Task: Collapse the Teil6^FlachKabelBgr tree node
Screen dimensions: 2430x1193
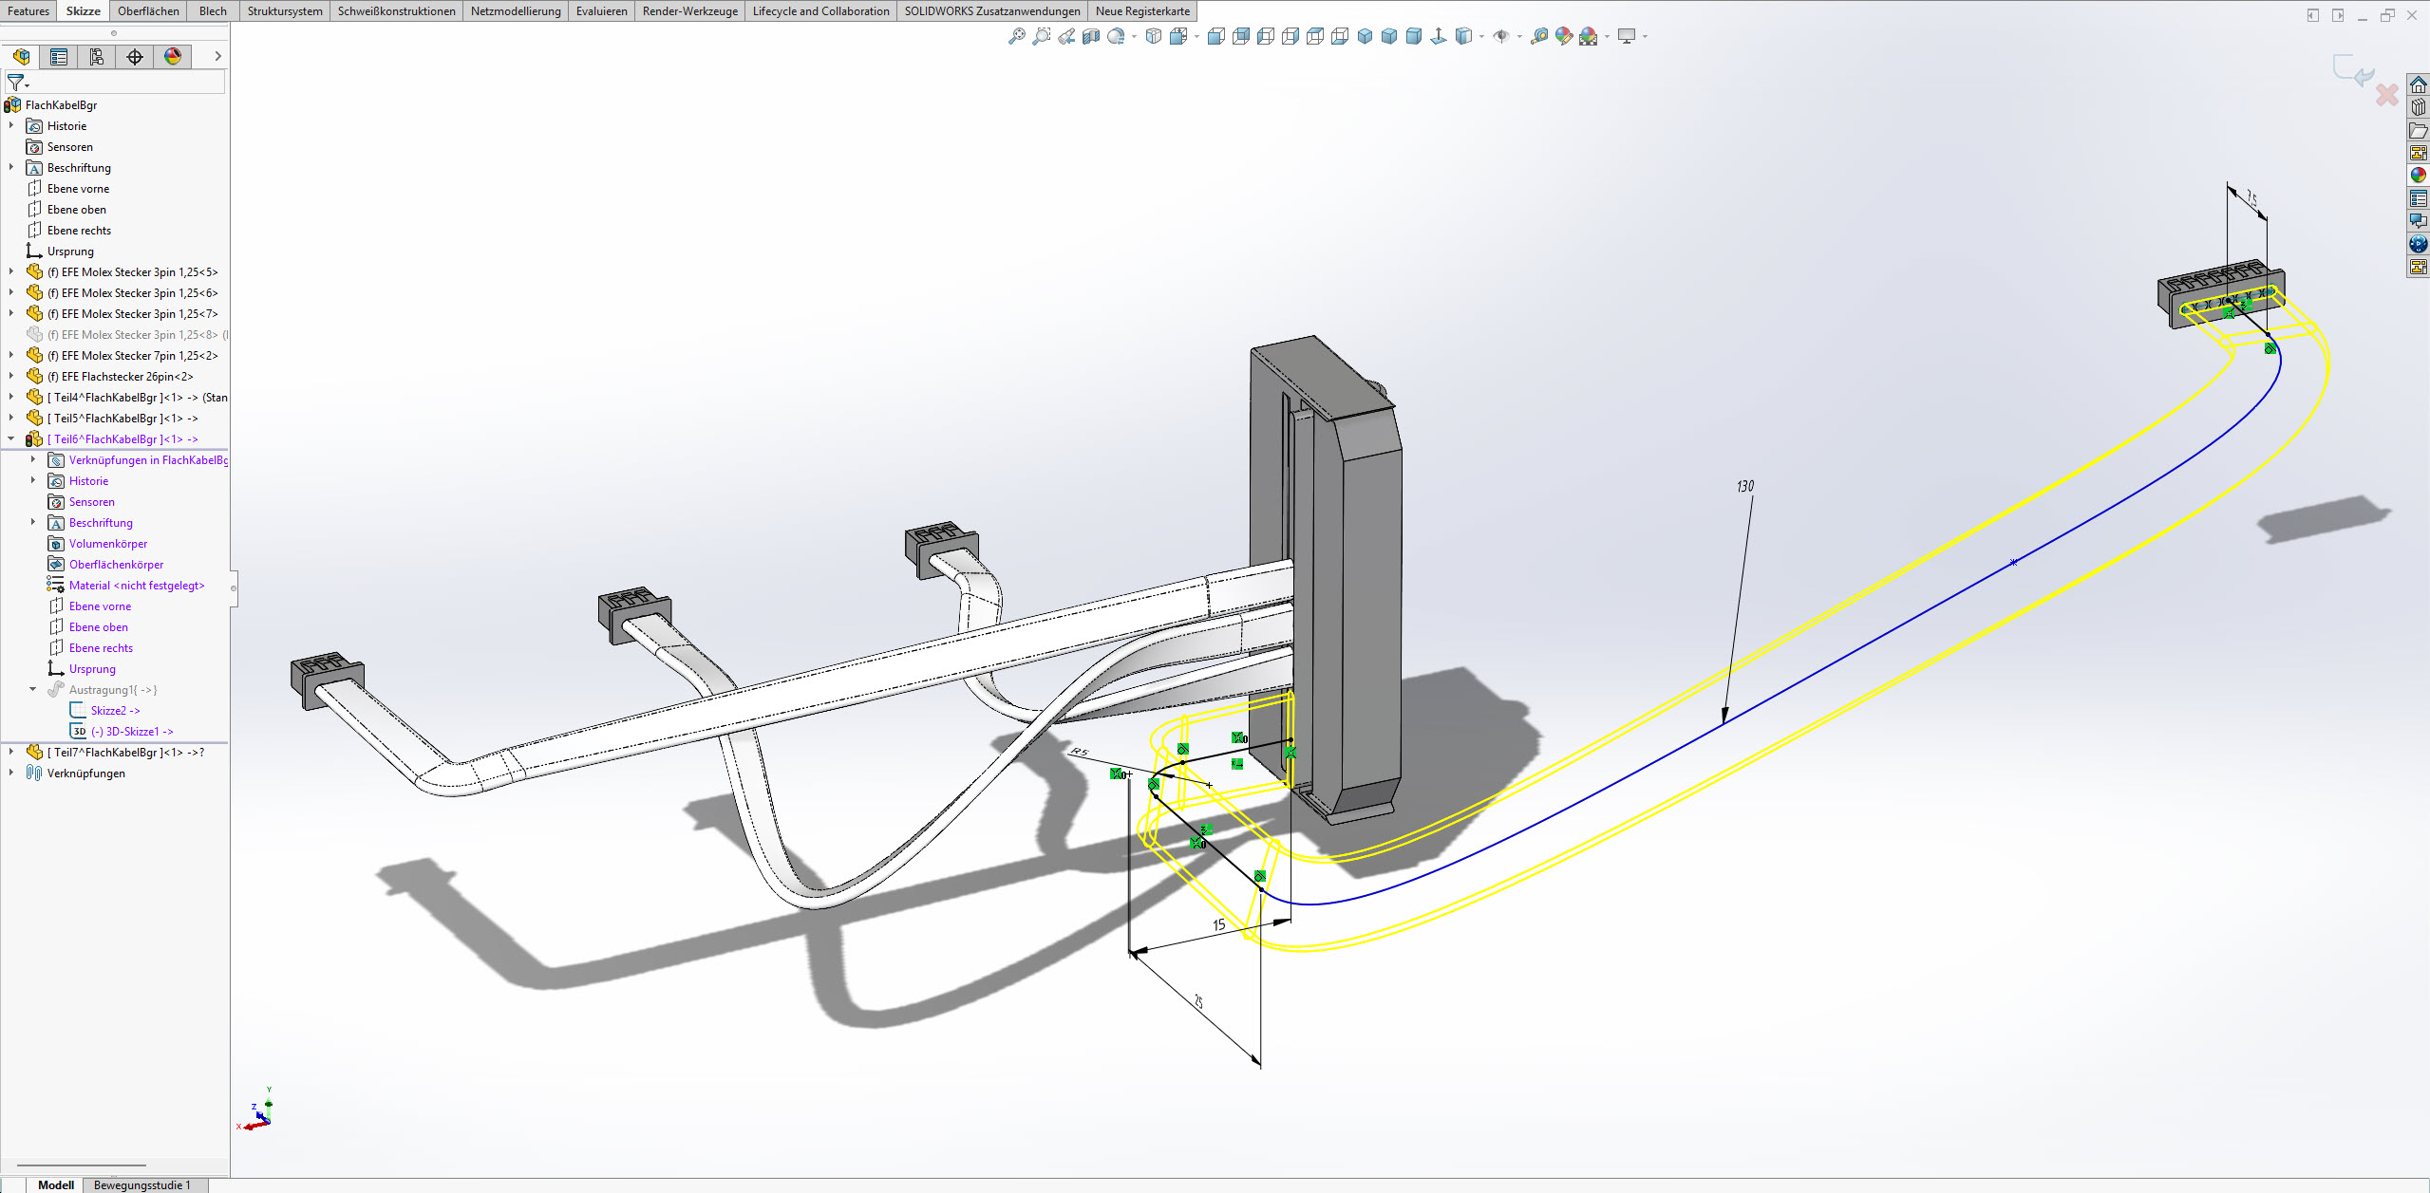Action: (x=11, y=439)
